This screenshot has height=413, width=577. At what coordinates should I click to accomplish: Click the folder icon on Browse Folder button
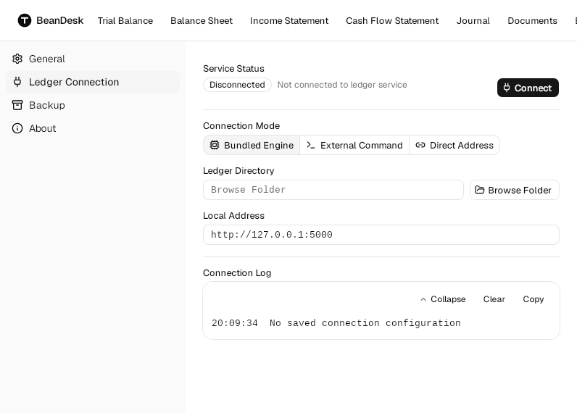pos(479,190)
